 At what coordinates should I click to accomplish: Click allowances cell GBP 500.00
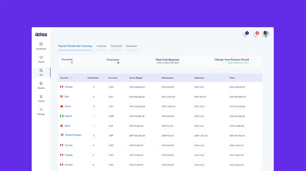pyautogui.click(x=168, y=136)
